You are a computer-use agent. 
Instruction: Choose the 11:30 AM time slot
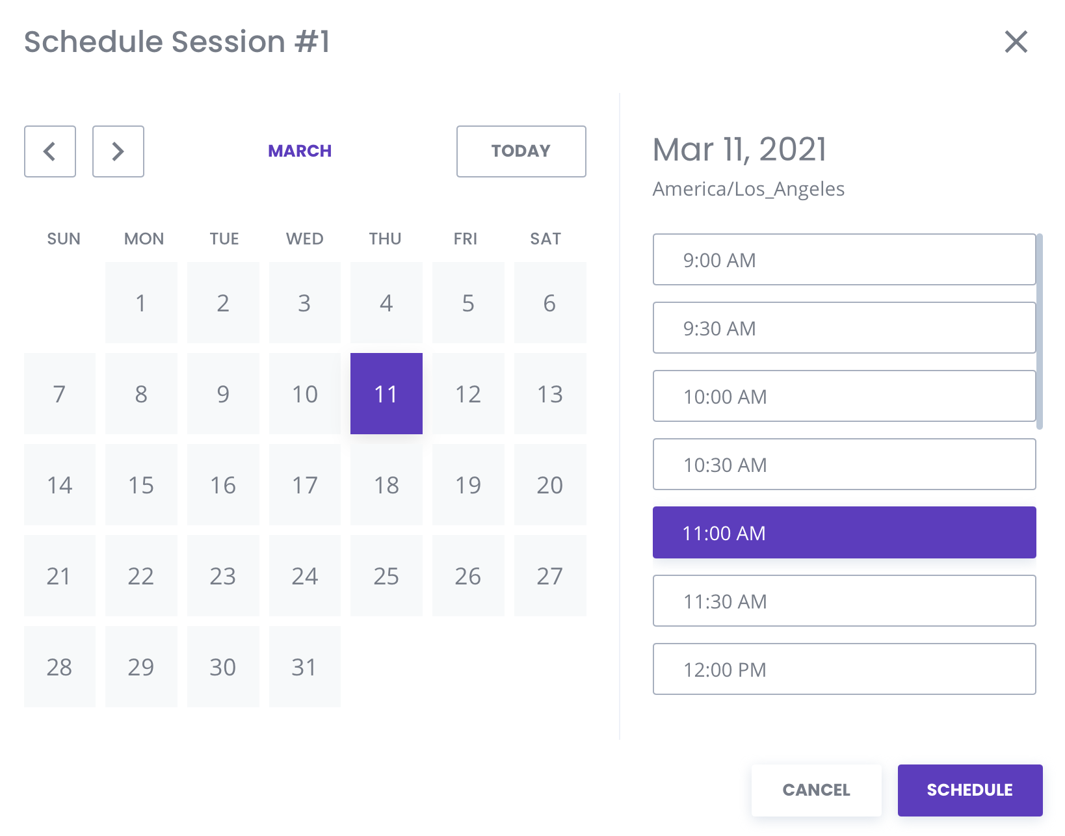click(x=844, y=601)
